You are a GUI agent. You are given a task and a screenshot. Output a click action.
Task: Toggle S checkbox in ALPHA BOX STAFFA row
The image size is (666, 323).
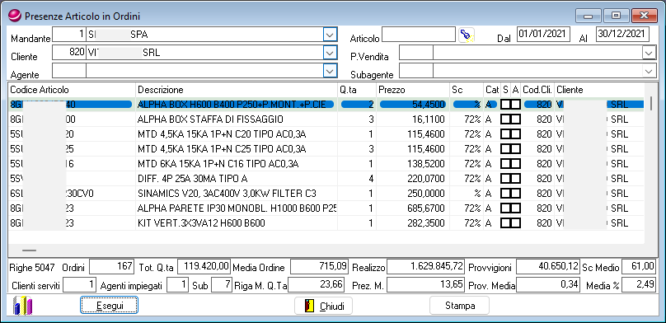(505, 119)
